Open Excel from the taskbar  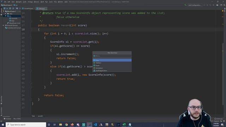(x=124, y=125)
